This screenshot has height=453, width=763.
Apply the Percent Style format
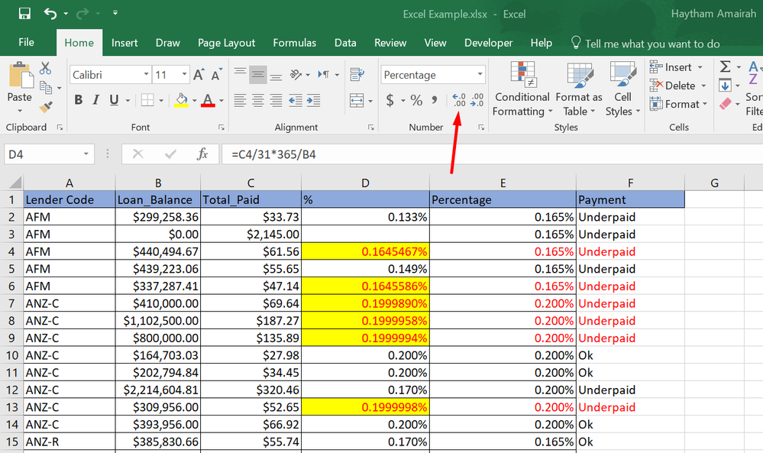(416, 100)
